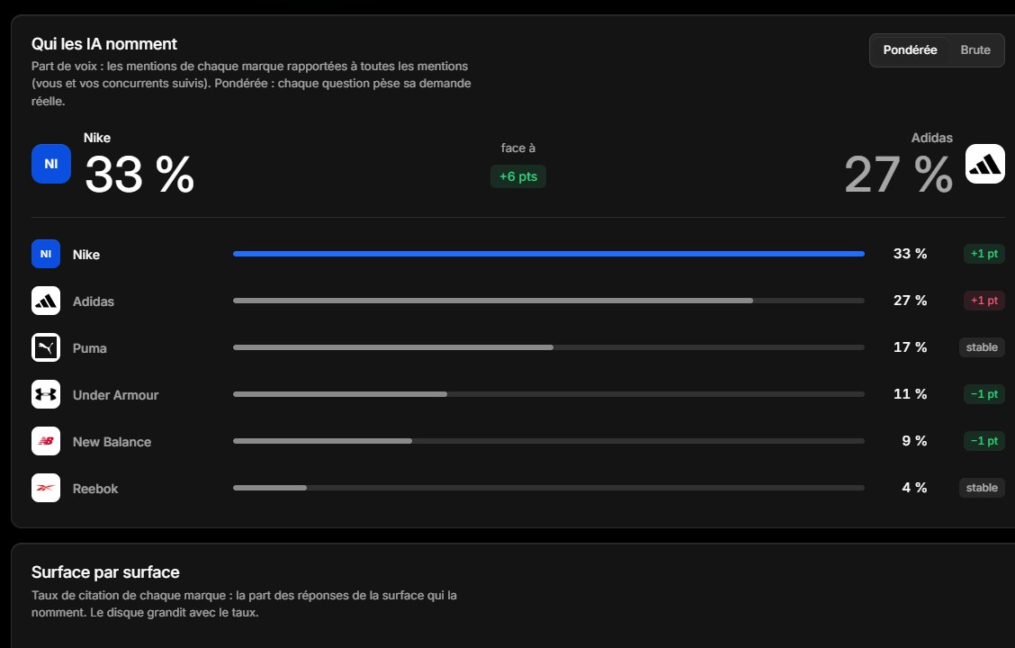Click the Under Armour logo icon

tap(46, 394)
